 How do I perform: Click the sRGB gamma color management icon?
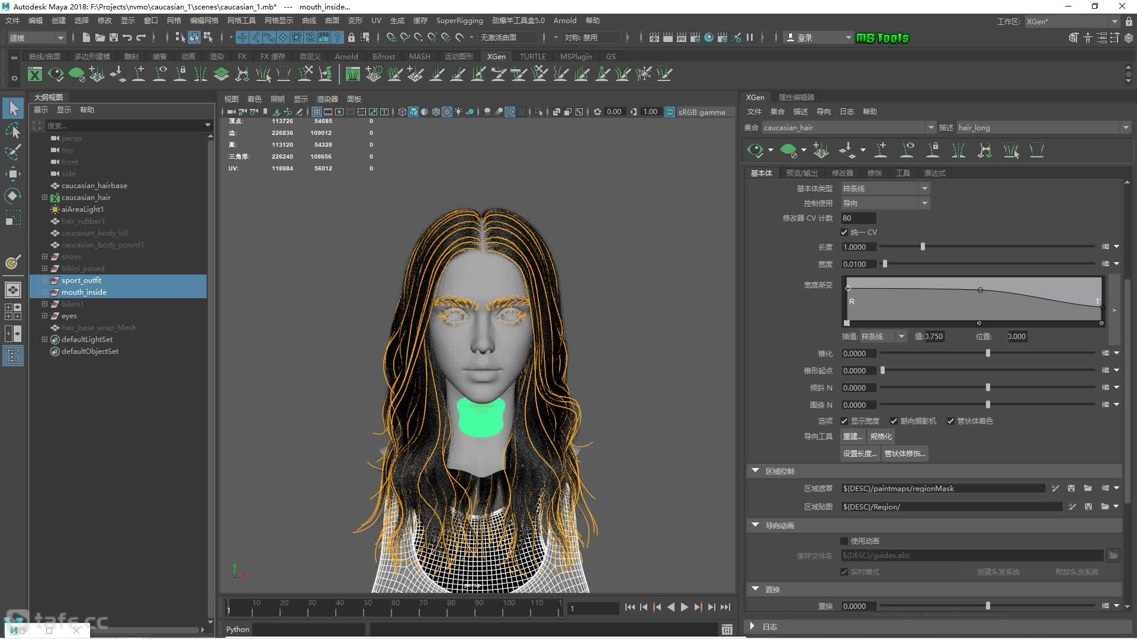tap(670, 112)
